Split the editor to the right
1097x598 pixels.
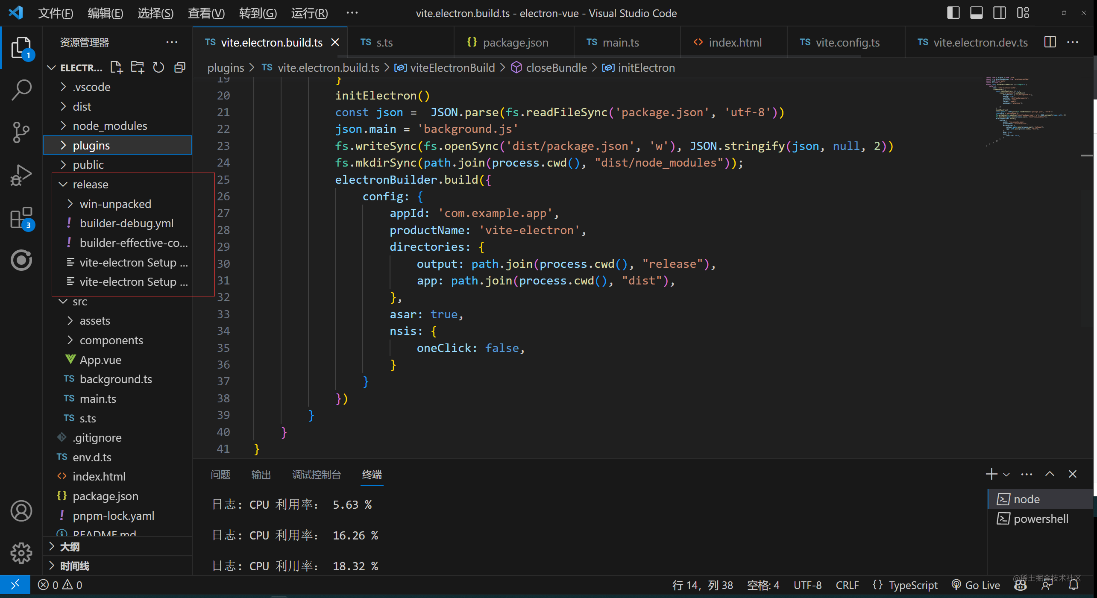[1050, 42]
